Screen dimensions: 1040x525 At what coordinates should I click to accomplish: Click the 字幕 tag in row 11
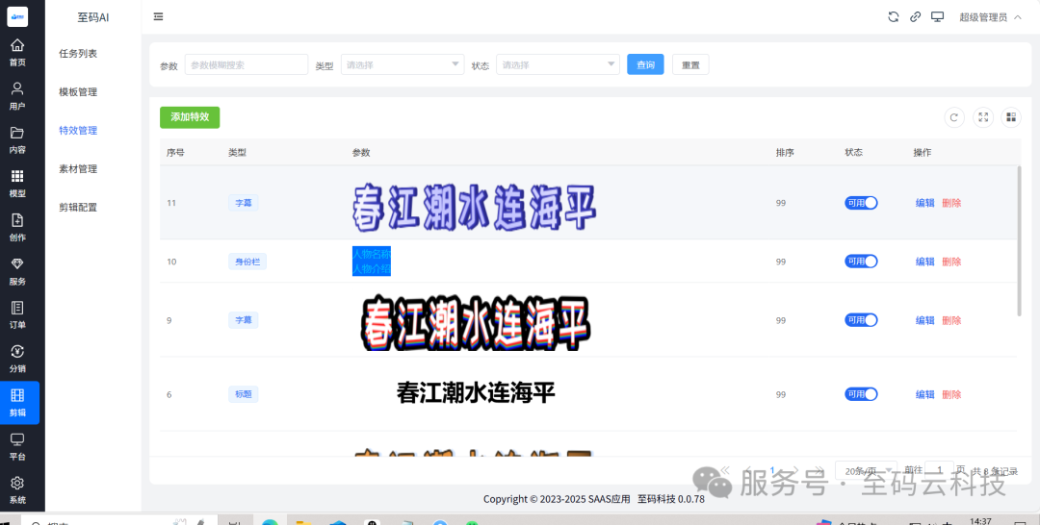[x=243, y=203]
